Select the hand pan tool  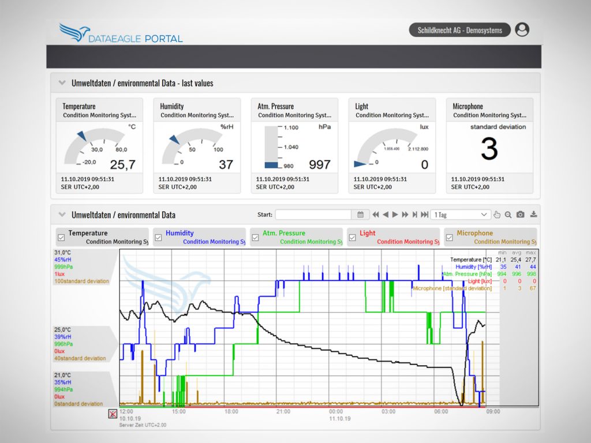[498, 215]
